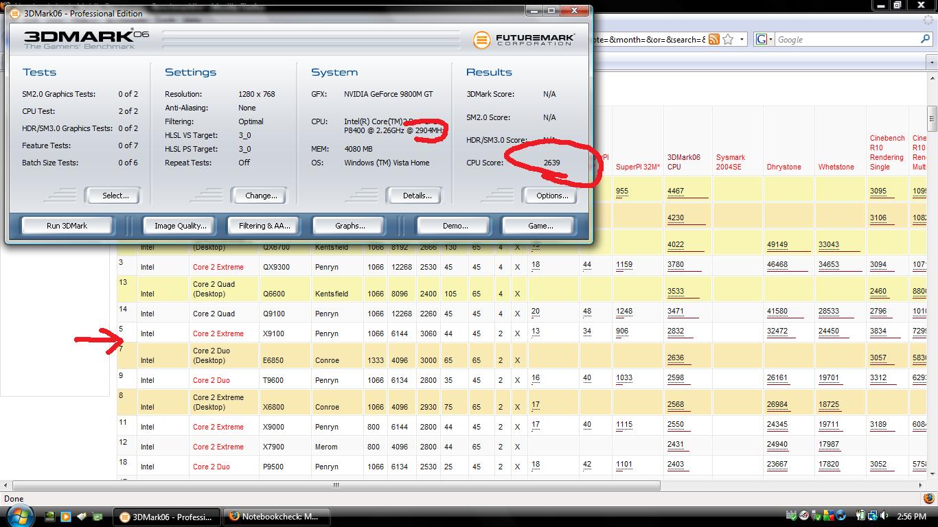Launch the Game... button
The width and height of the screenshot is (938, 527).
(x=540, y=226)
